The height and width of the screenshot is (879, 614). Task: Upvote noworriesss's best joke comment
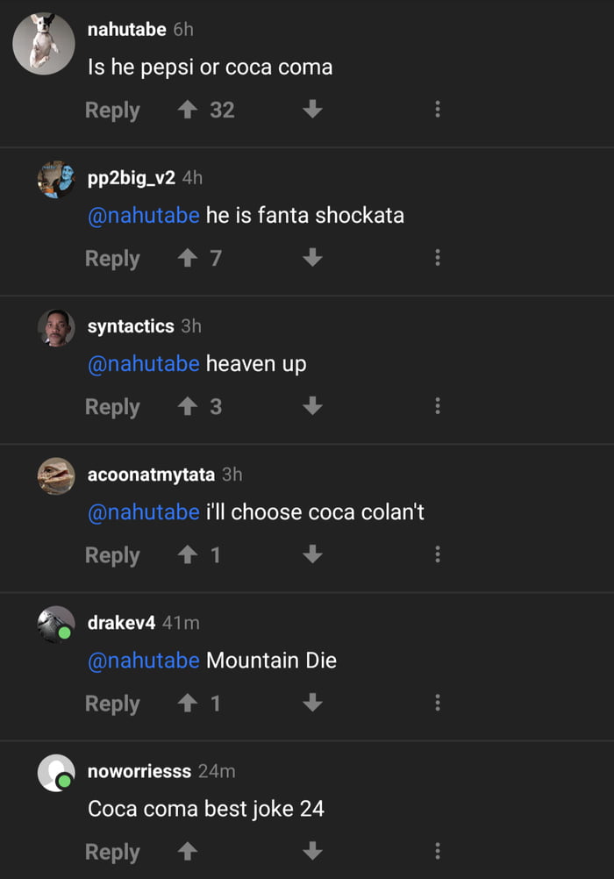click(187, 851)
